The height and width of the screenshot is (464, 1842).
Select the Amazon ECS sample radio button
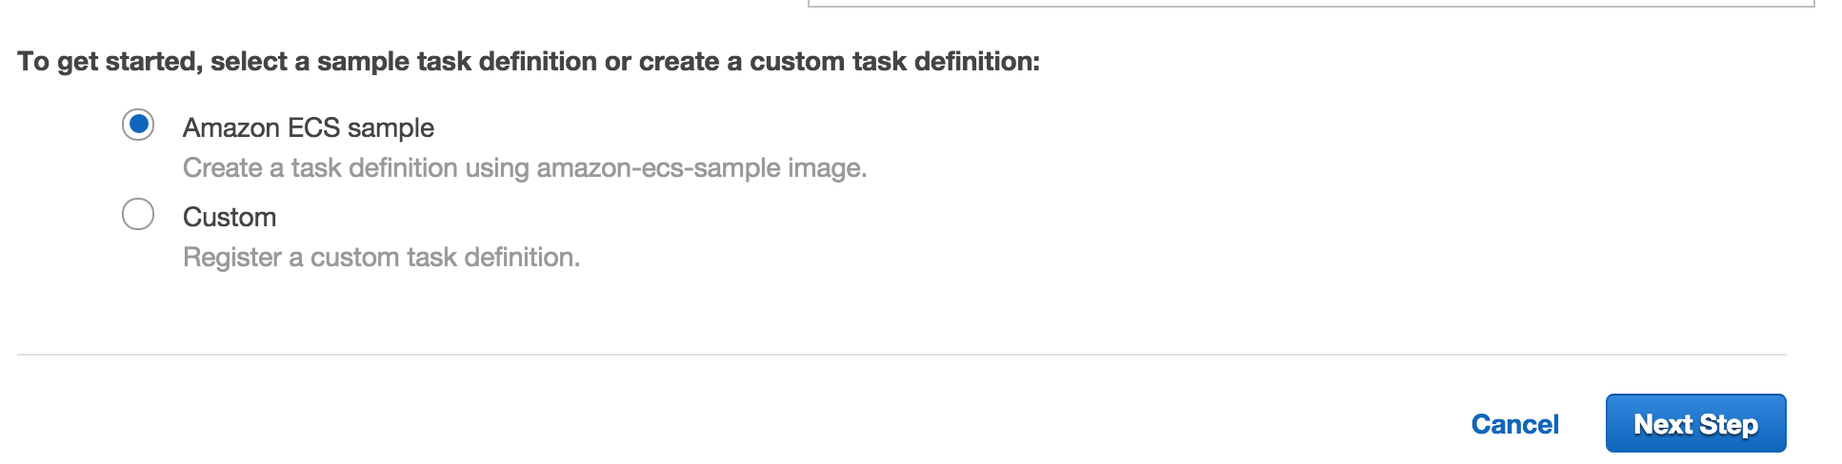[x=138, y=125]
